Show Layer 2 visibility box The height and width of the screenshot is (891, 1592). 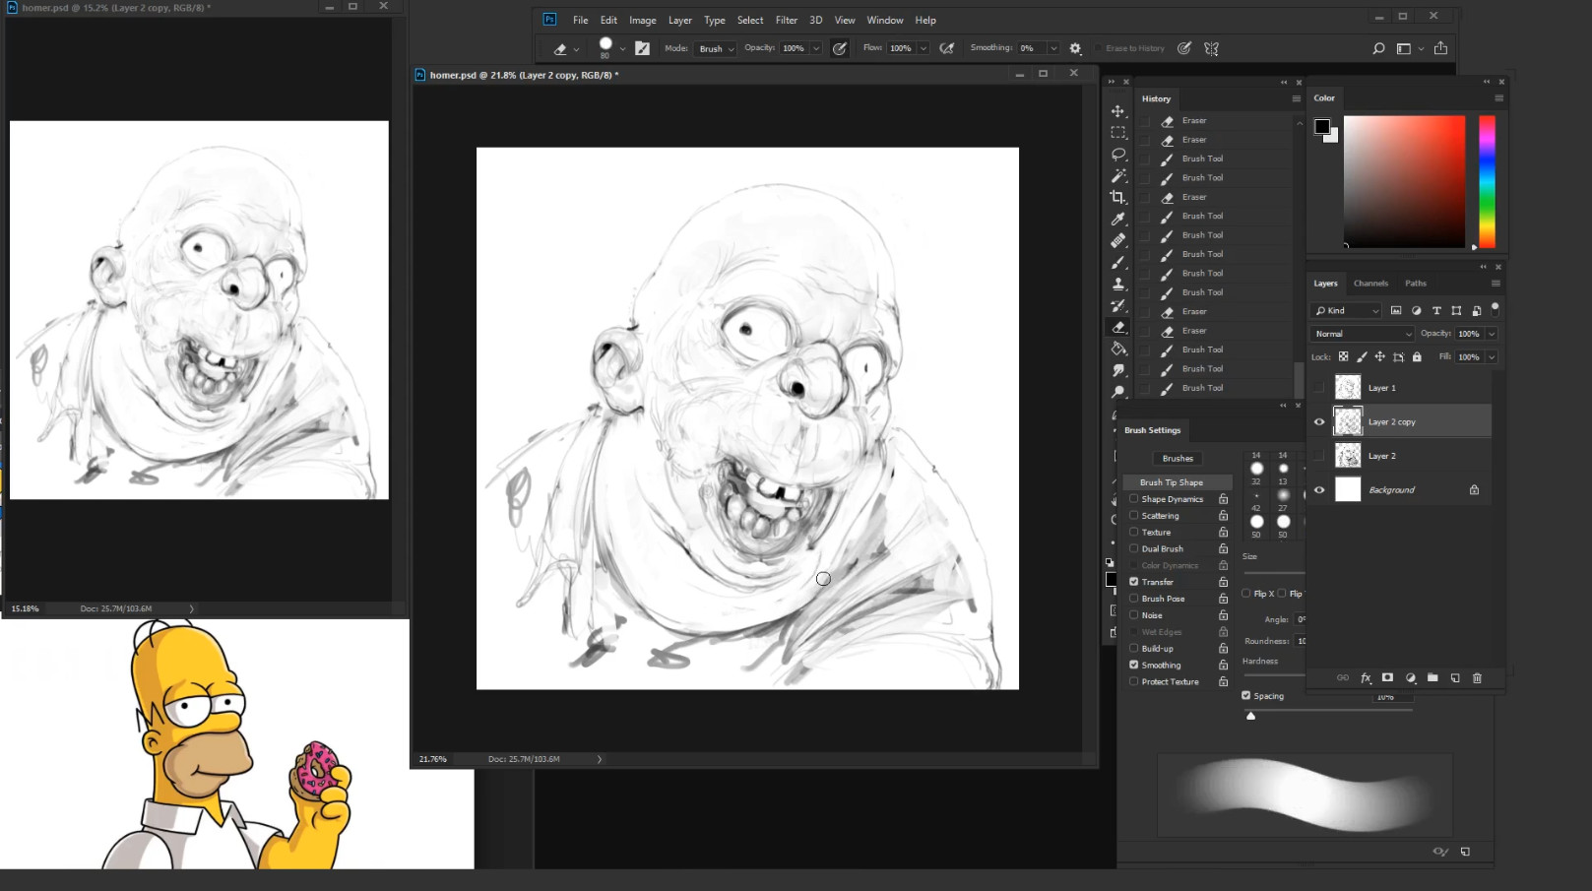pyautogui.click(x=1319, y=456)
